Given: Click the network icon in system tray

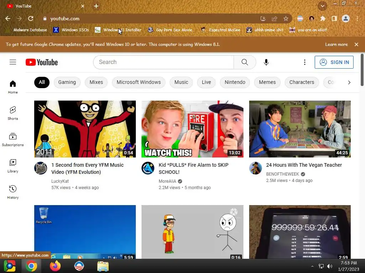Looking at the screenshot, I should [x=321, y=266].
